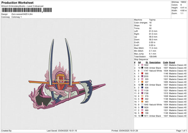Click the barcode under the worksheet title
The width and height of the screenshot is (188, 133).
[27, 10]
